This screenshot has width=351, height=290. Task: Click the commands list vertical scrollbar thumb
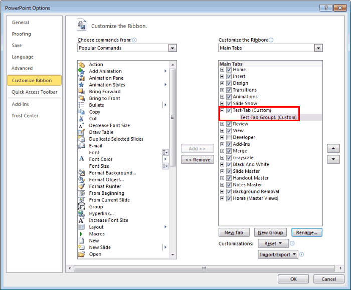[x=172, y=117]
